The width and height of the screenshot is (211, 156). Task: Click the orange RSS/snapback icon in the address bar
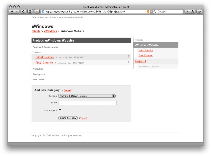click(x=148, y=11)
